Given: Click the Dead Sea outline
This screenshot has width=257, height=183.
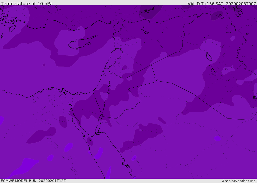Looking at the screenshot, I should [109, 89].
